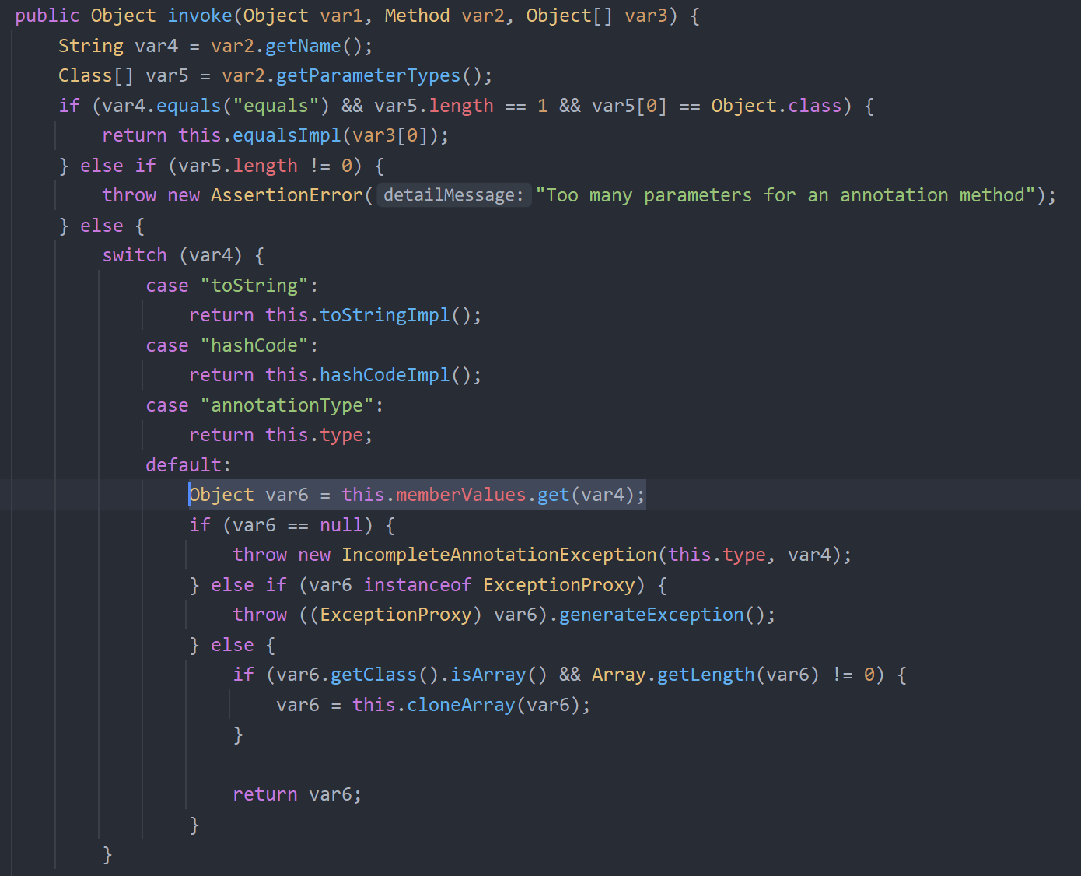This screenshot has width=1081, height=876.
Task: Click the "toString" case string
Action: pyautogui.click(x=254, y=286)
